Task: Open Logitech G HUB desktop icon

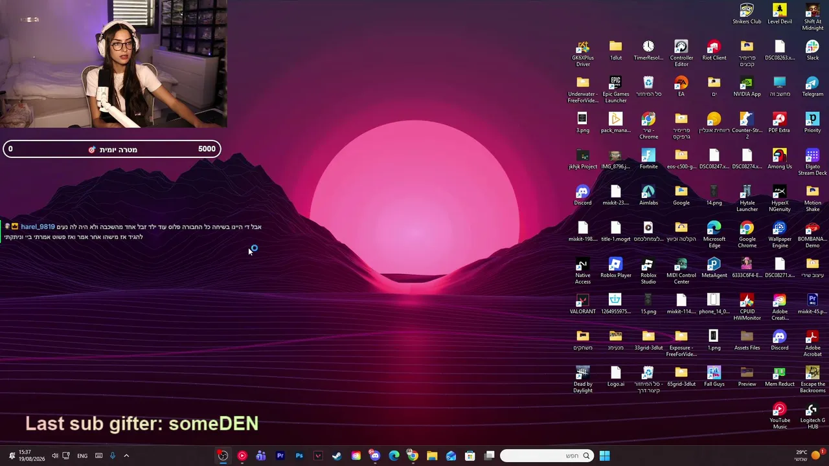Action: tap(812, 416)
